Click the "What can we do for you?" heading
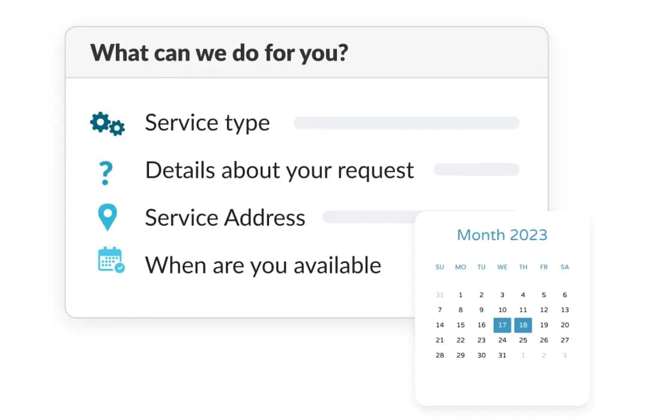 click(x=219, y=53)
